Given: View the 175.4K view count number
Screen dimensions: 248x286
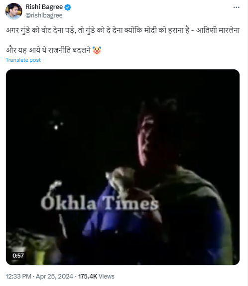Looking at the screenshot, I should (88, 277).
